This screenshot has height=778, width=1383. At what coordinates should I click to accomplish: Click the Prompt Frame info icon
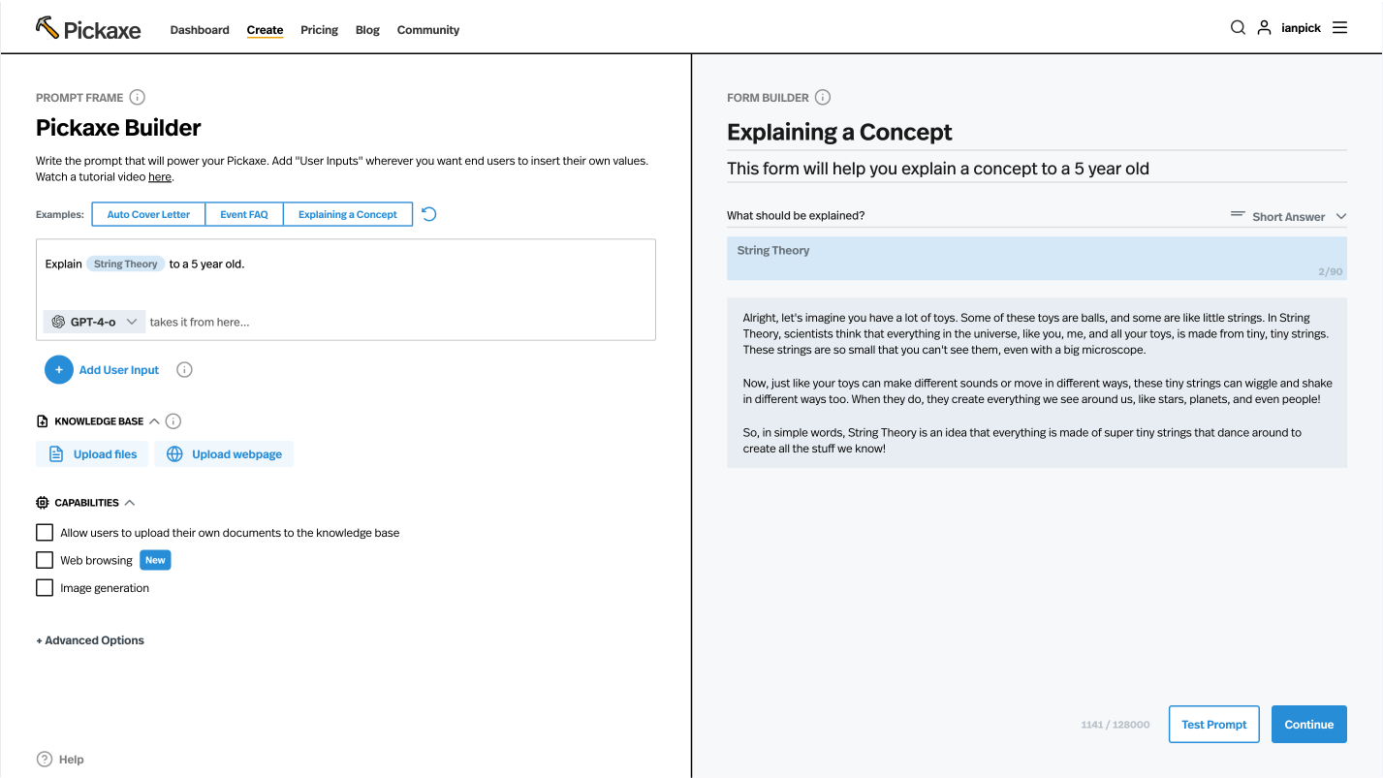pos(138,97)
